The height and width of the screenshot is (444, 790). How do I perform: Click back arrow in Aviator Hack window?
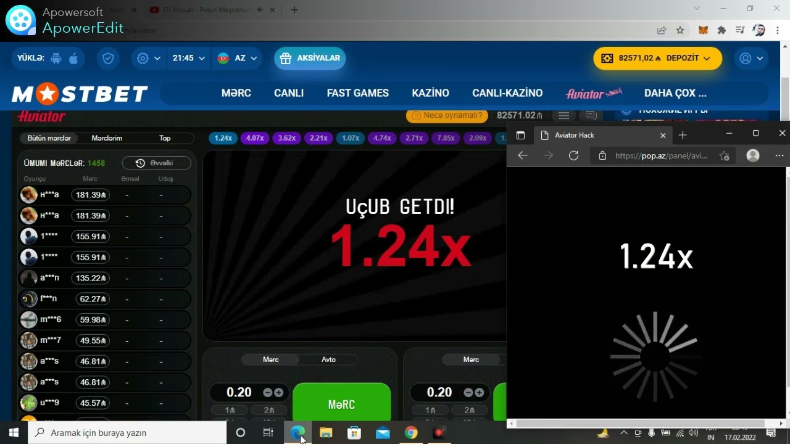pyautogui.click(x=523, y=155)
